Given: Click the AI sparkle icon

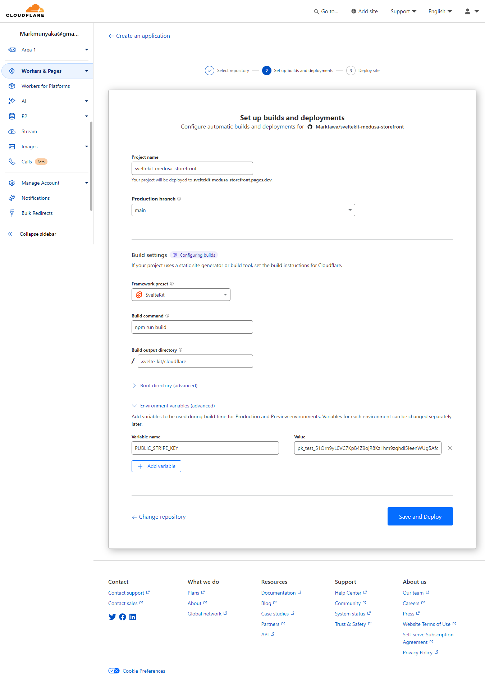Looking at the screenshot, I should click(12, 101).
